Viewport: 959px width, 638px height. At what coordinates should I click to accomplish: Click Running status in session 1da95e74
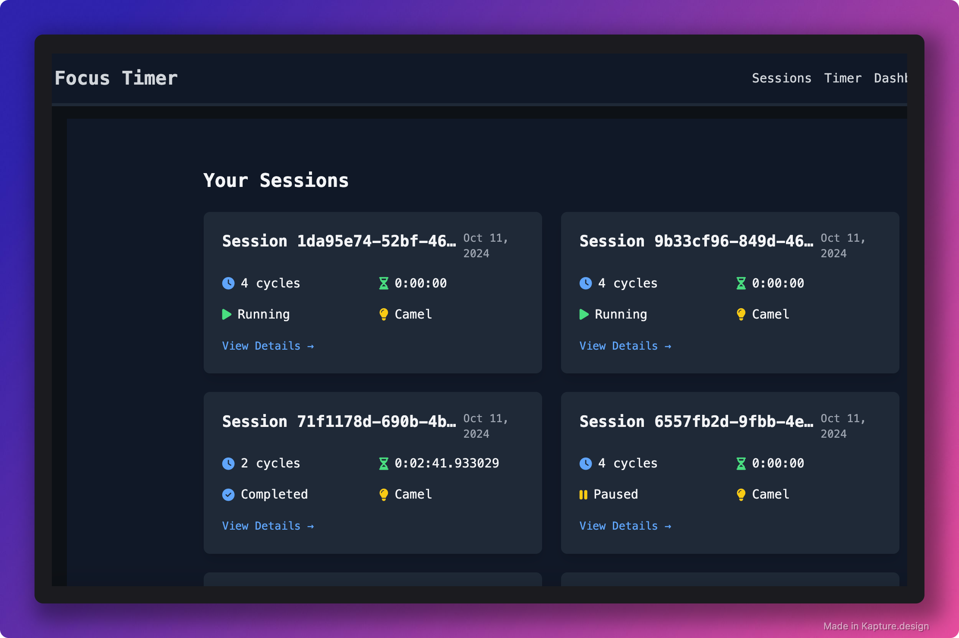[x=263, y=314]
